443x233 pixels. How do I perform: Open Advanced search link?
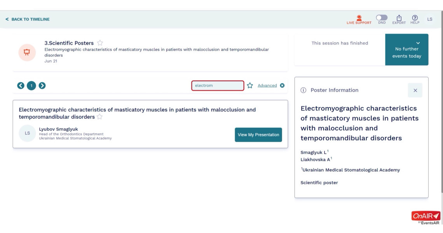(x=267, y=85)
